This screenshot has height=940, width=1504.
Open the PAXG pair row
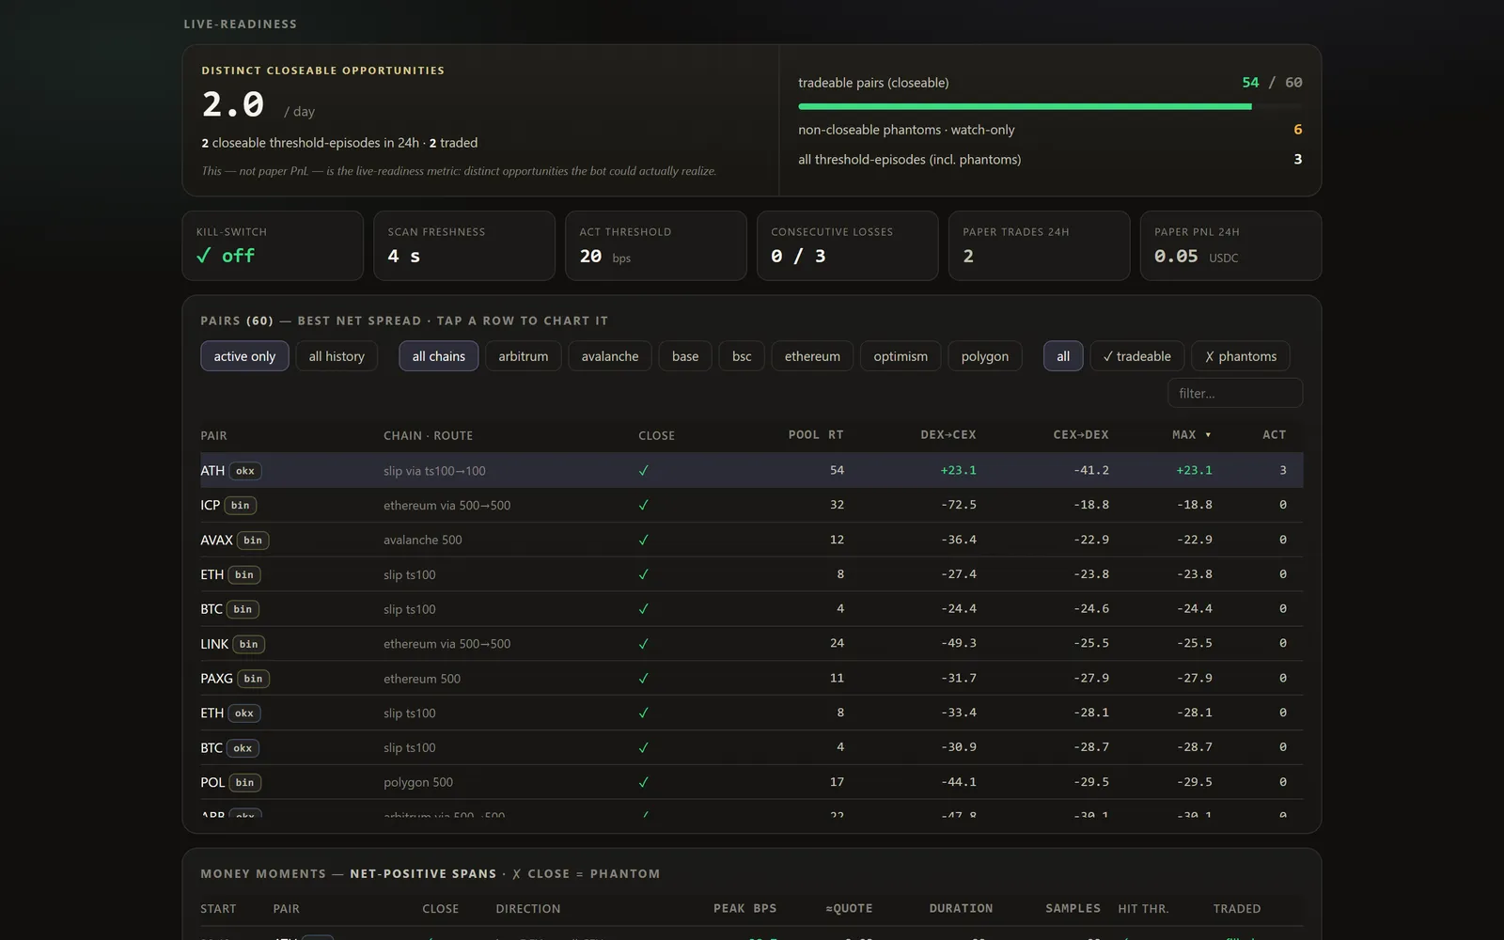[x=751, y=678]
